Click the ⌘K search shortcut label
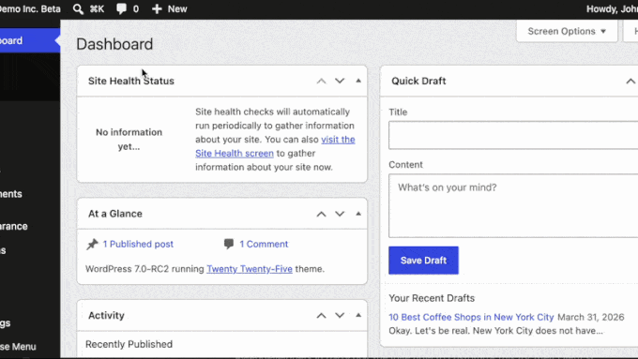Viewport: 638px width, 359px height. [x=97, y=9]
